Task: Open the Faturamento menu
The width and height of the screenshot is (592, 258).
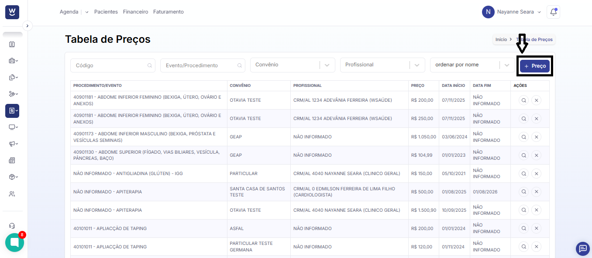Action: 169,12
